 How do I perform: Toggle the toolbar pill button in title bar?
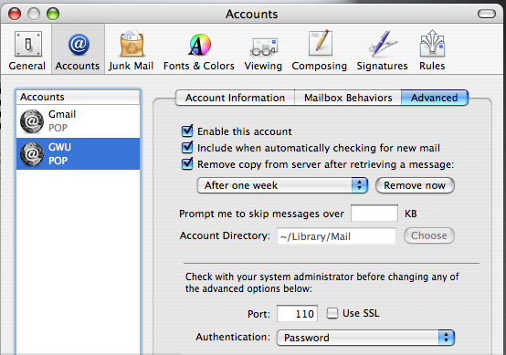coord(486,14)
